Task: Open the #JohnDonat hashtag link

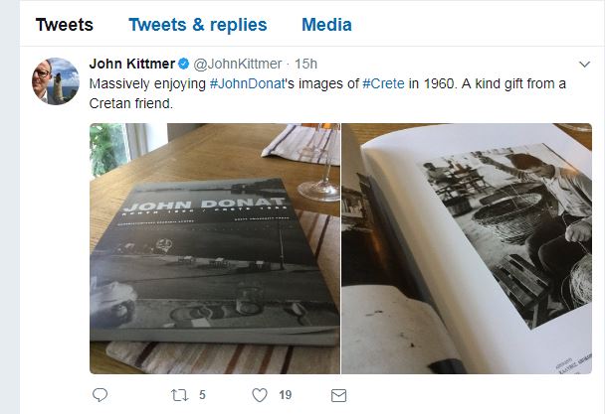Action: click(x=247, y=83)
